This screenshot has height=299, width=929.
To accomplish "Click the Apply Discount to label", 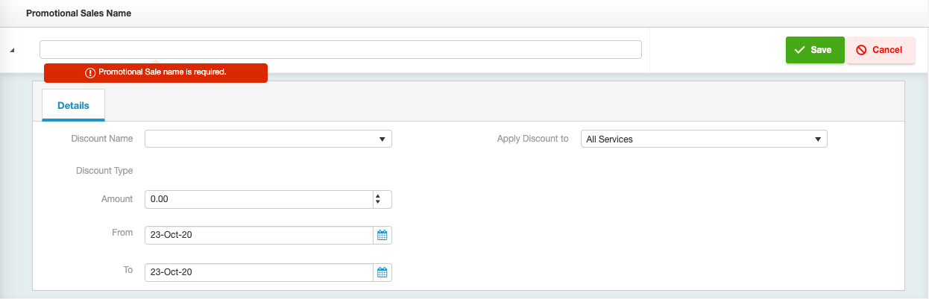I will pos(532,139).
